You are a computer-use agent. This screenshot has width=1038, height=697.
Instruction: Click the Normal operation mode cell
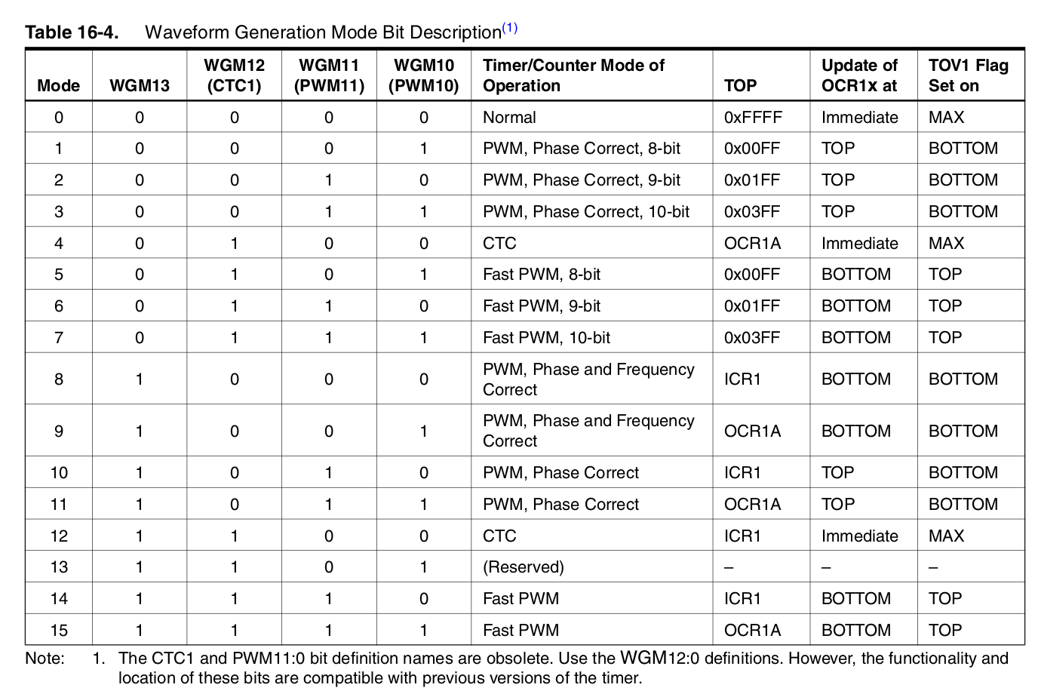509,118
